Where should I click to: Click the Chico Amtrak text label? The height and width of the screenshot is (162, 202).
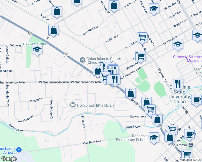[177, 145]
